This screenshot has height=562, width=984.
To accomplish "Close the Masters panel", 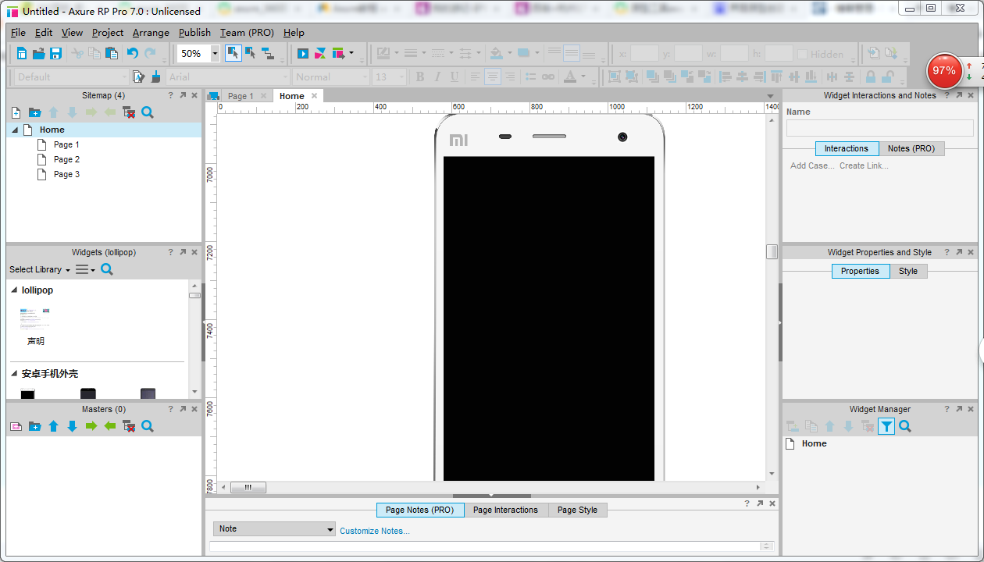I will point(194,409).
